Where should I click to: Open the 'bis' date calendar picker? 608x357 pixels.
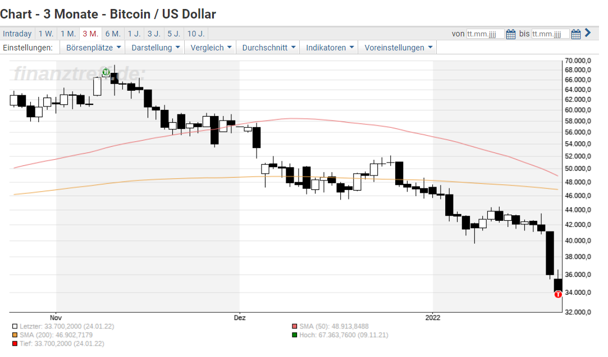[576, 34]
